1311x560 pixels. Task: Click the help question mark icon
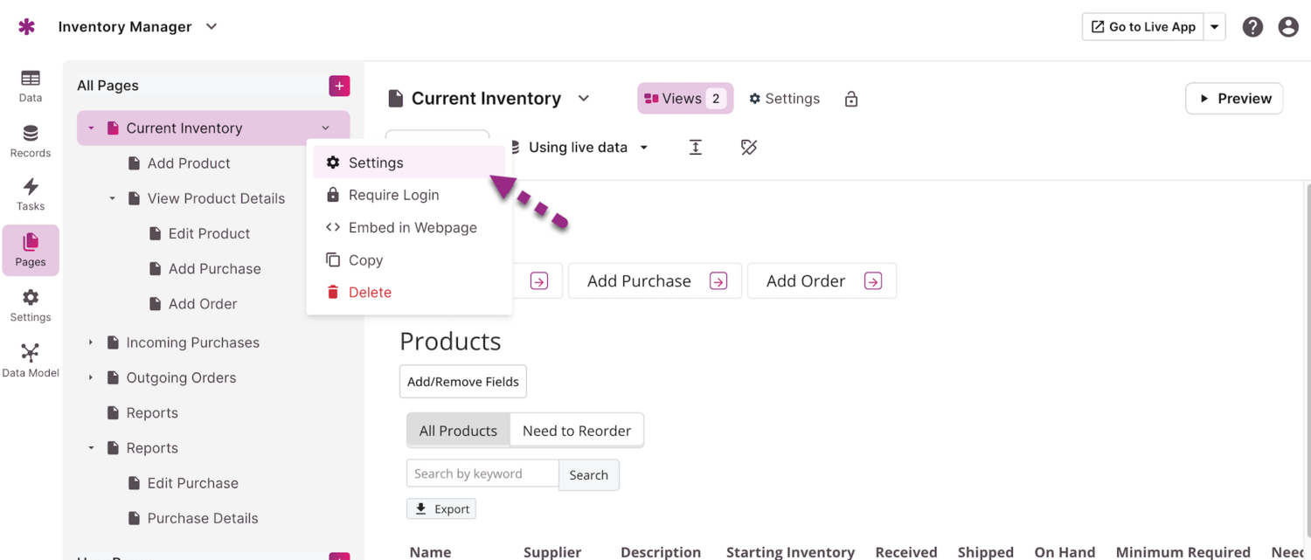click(x=1252, y=27)
